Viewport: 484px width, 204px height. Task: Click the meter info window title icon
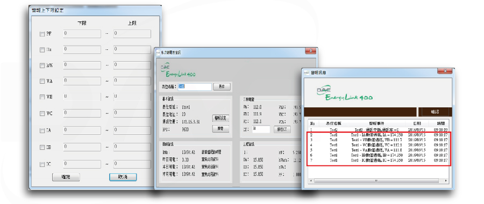click(x=158, y=53)
